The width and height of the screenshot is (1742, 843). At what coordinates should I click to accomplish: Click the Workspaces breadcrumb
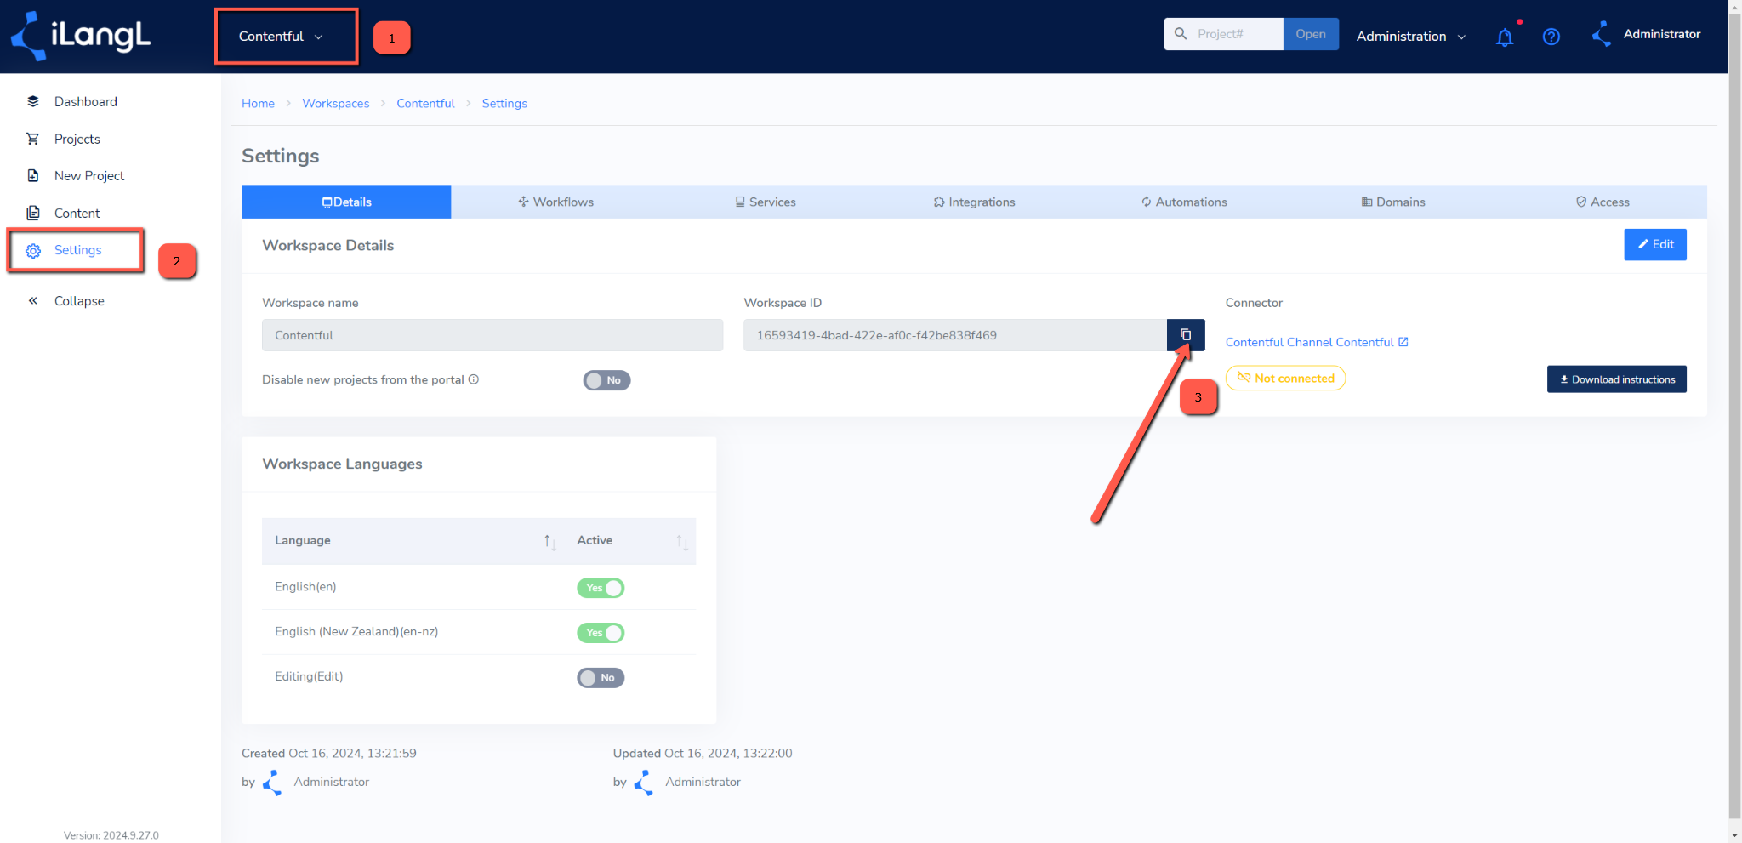[336, 103]
